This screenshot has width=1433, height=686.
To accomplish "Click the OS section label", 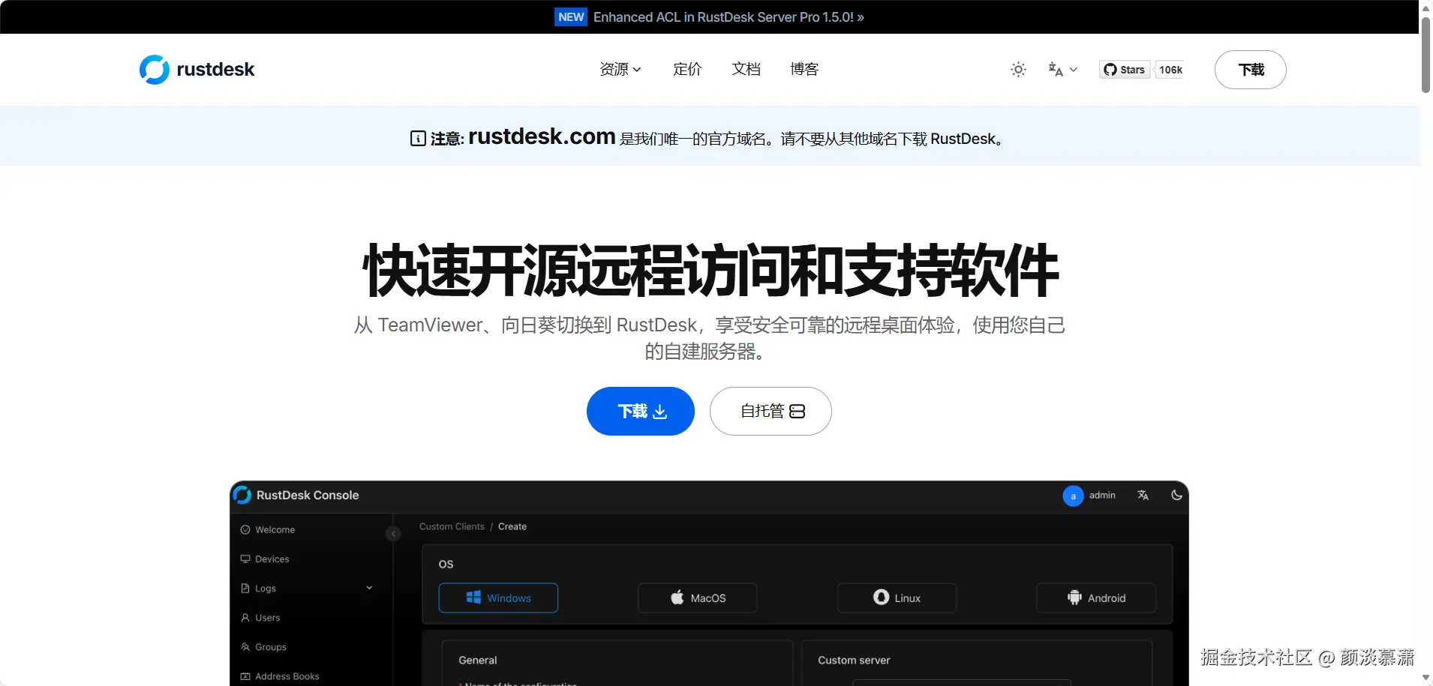I will click(446, 565).
